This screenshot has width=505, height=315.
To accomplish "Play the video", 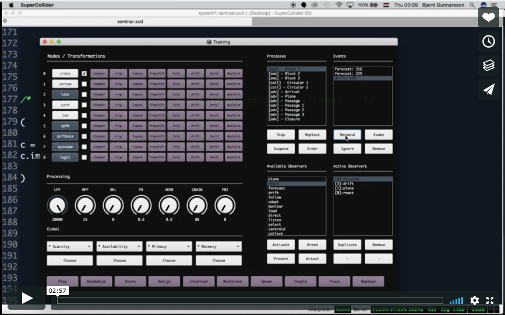I will coord(27,298).
